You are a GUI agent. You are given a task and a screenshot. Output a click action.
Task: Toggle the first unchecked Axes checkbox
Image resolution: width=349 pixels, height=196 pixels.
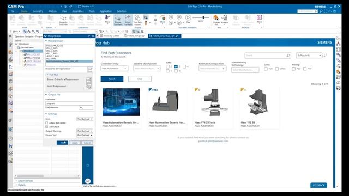pos(167,66)
